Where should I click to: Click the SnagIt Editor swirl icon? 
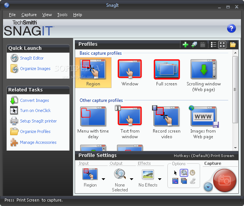click(14, 58)
